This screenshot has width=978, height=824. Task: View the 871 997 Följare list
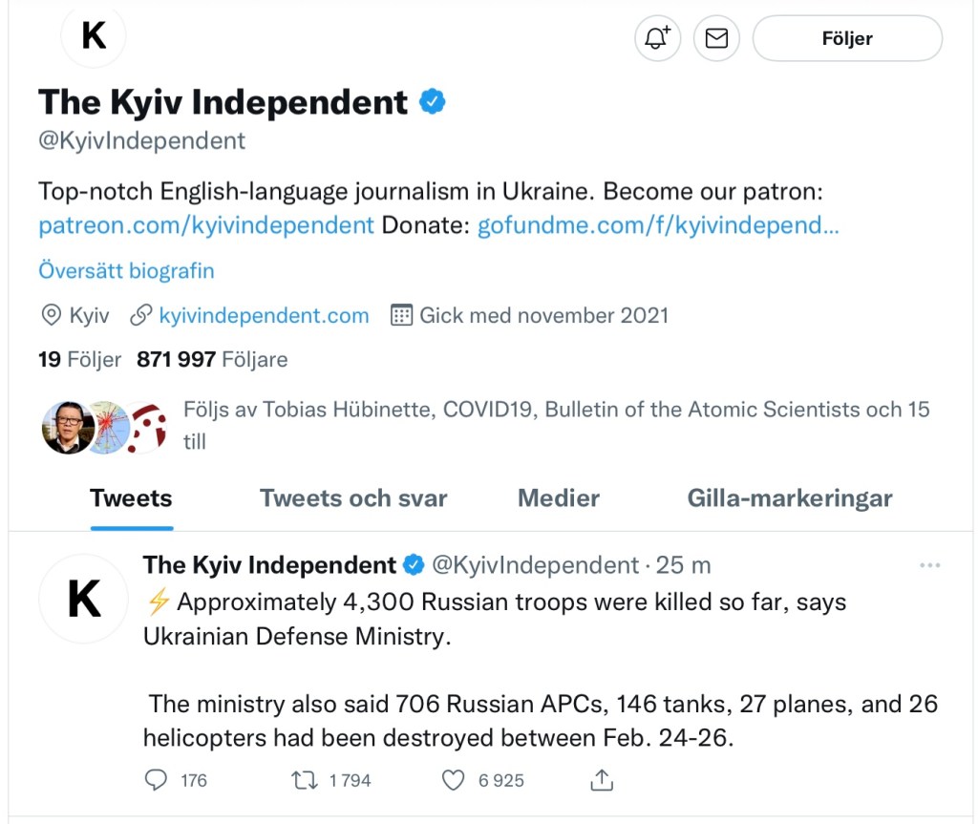[212, 360]
